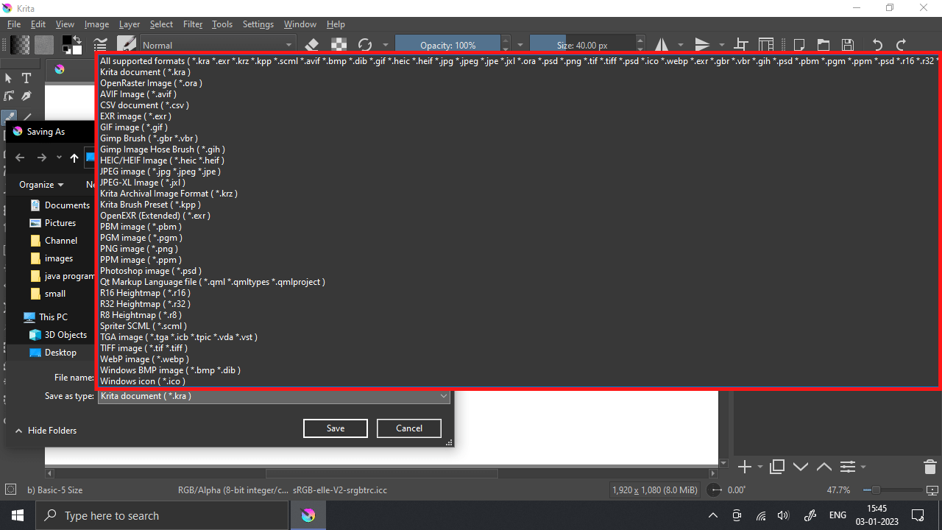
Task: Select OpenRaster Image (*.ora) format
Action: point(152,83)
